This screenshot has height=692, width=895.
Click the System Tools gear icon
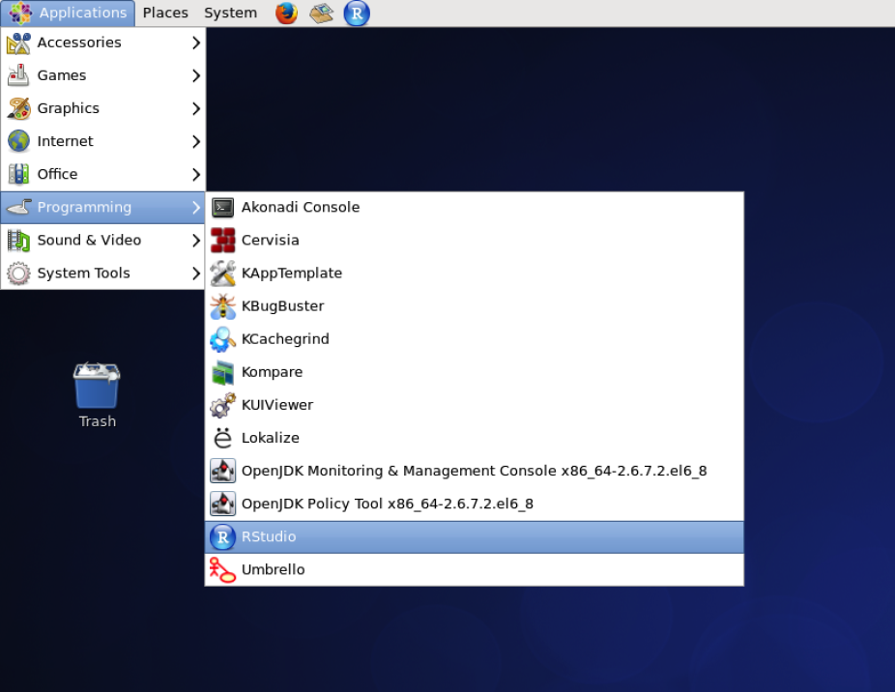pos(18,273)
